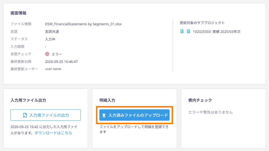The width and height of the screenshot is (269, 151).
Task: Click the upload description text under 明細入力
Action: 134,129
